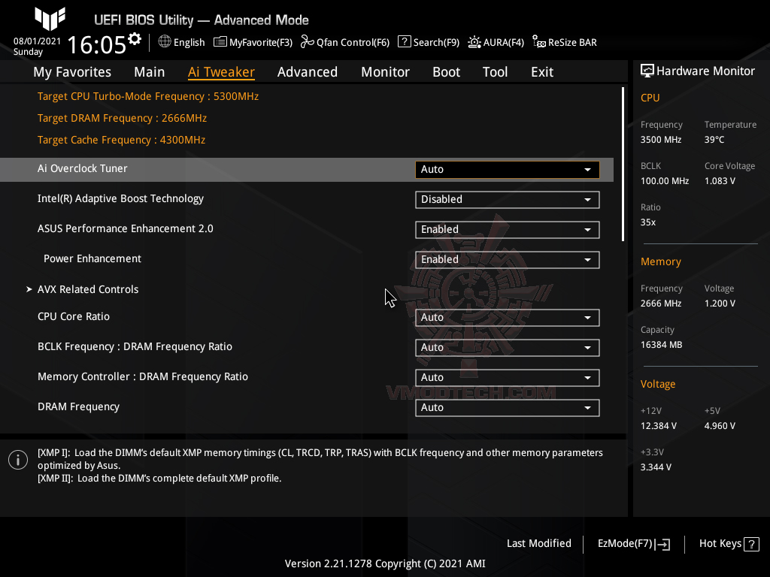
Task: Click the +3.3V 3.344 V reading
Action: (656, 467)
